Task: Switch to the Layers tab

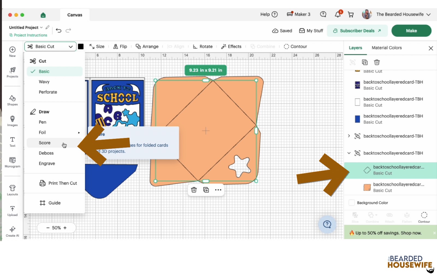Action: 355,48
